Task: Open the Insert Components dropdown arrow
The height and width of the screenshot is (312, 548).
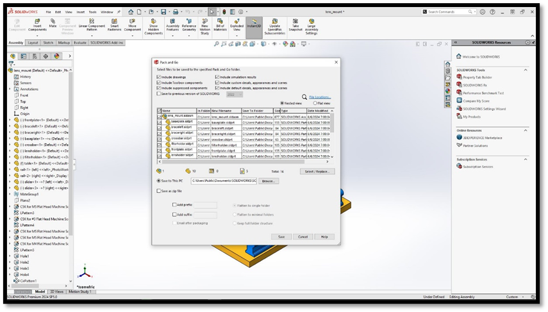Action: [x=37, y=35]
